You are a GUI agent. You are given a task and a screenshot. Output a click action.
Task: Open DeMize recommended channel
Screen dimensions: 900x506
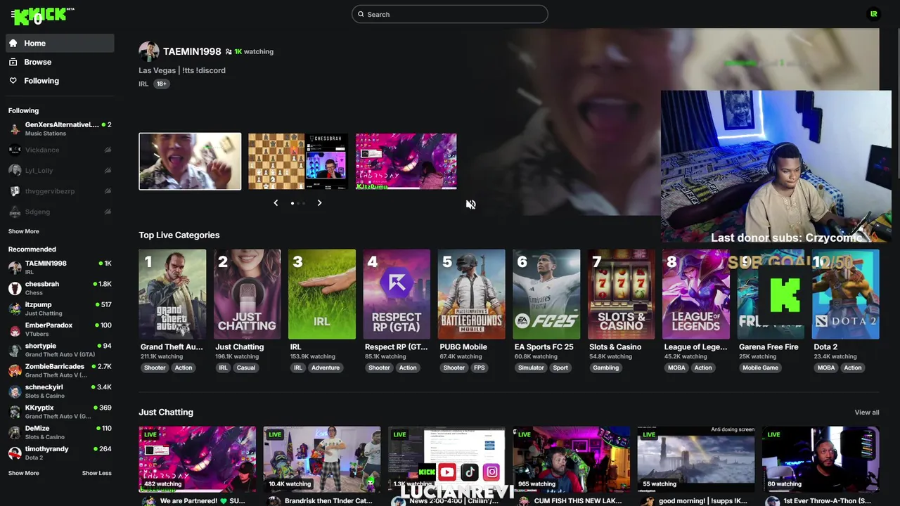tap(60, 432)
